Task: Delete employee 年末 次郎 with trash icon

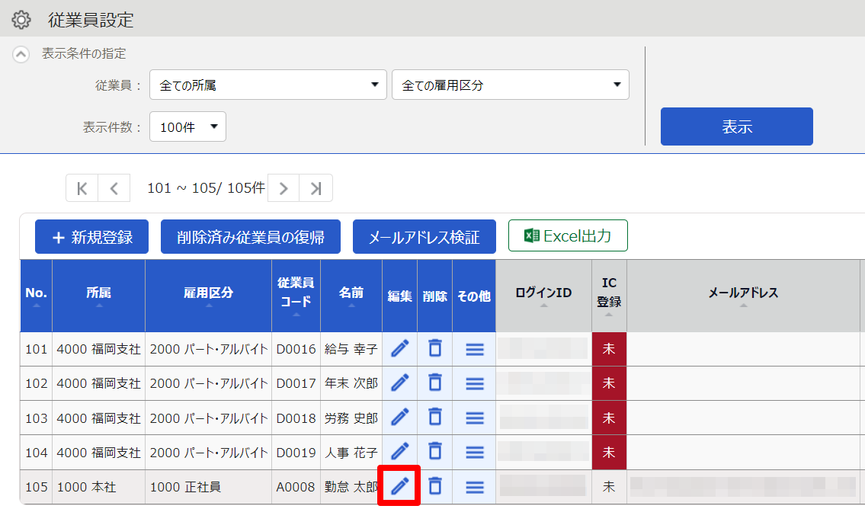Action: pyautogui.click(x=434, y=383)
